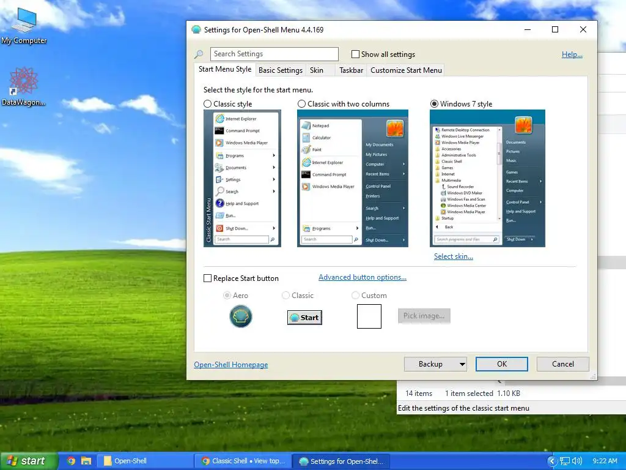The width and height of the screenshot is (626, 470).
Task: Choose the Classic button radio option
Action: point(285,296)
